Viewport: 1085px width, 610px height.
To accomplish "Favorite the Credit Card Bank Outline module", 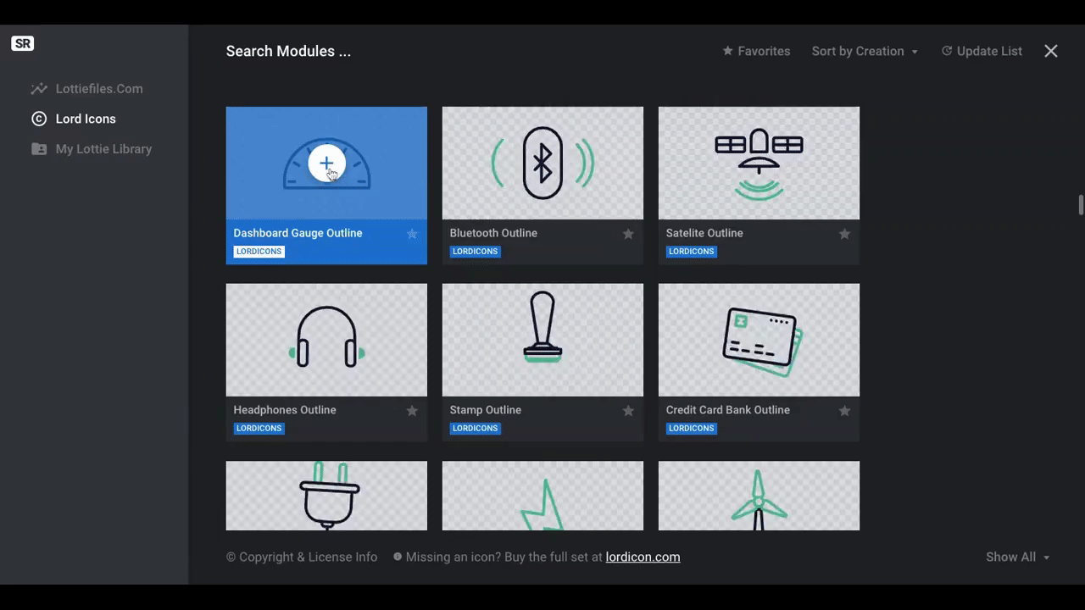I will click(x=844, y=411).
